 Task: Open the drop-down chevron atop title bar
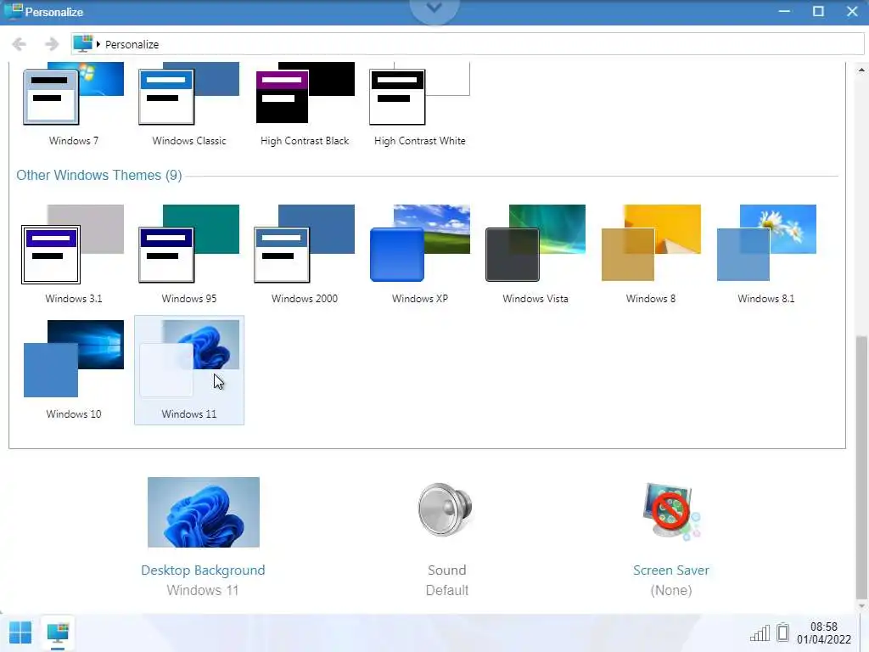coord(434,8)
